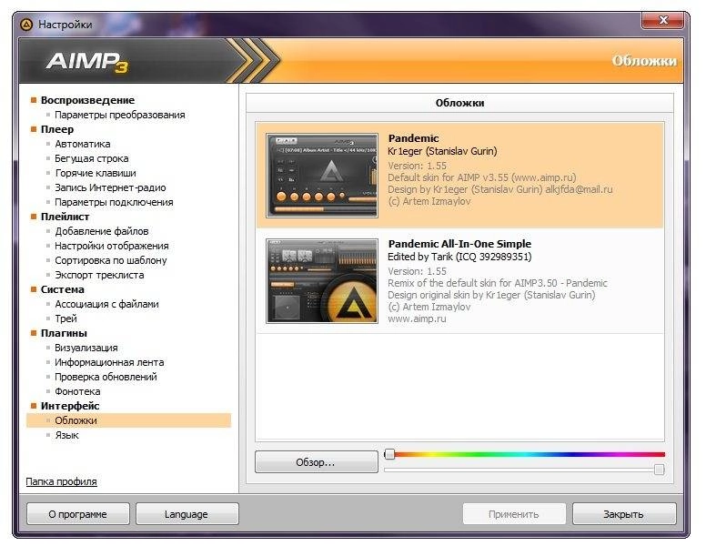
Task: Open the Папка профиля link
Action: pyautogui.click(x=61, y=481)
